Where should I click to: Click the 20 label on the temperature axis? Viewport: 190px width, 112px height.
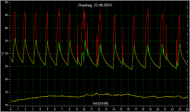point(6,79)
